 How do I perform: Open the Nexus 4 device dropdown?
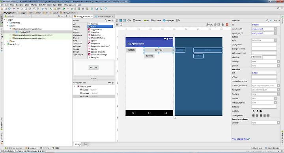click(x=138, y=20)
